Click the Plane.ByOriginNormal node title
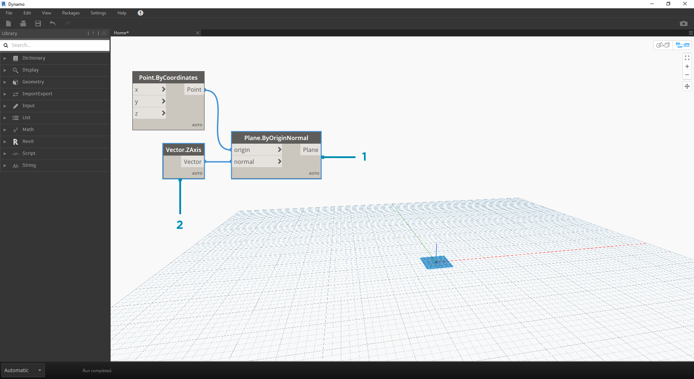694x379 pixels. pyautogui.click(x=276, y=138)
